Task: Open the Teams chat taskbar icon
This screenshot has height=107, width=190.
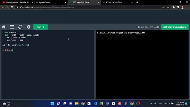Action: point(71,103)
